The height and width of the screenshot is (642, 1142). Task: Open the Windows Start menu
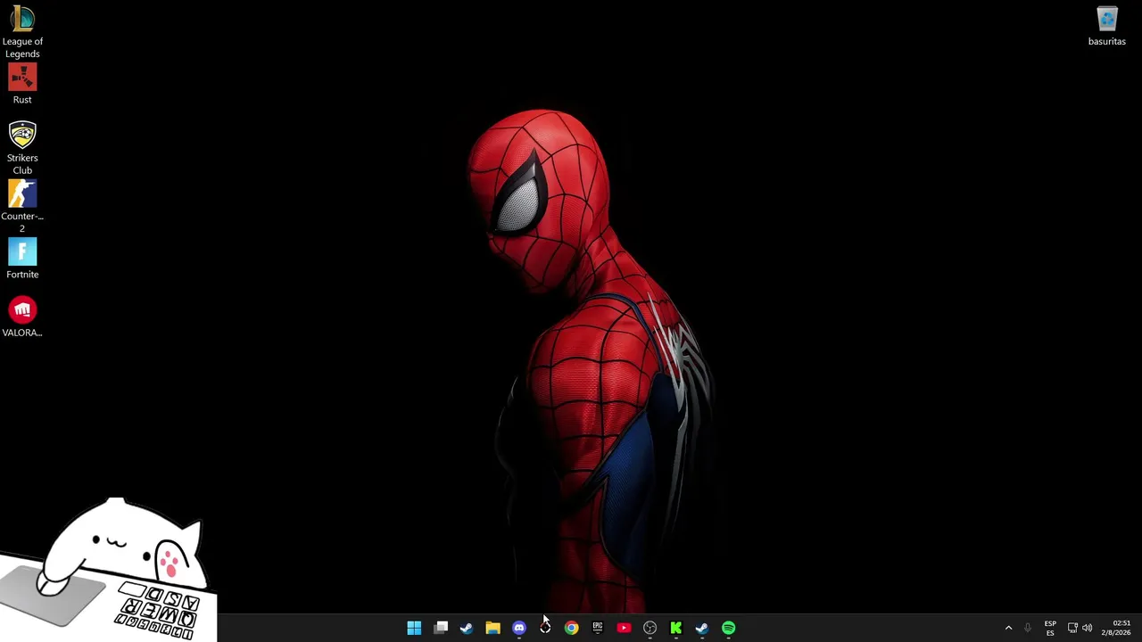click(x=414, y=628)
